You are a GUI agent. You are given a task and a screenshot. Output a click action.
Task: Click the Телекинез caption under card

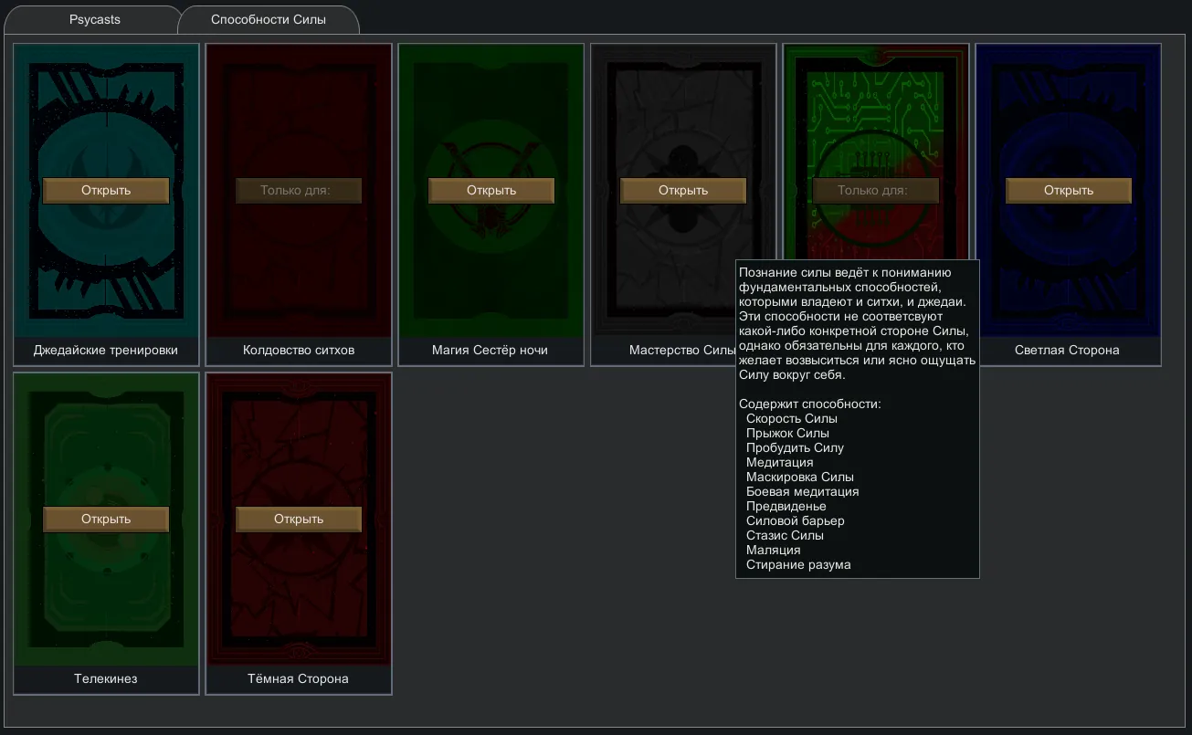[x=106, y=678]
